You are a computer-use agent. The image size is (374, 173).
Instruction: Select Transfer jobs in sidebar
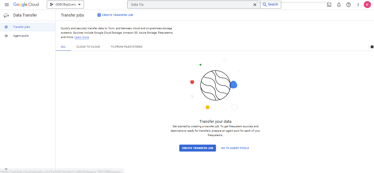point(21,27)
